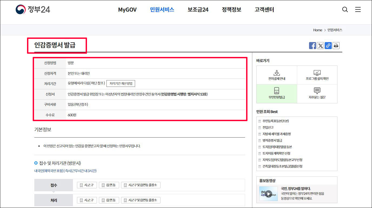Open 정책정보 menu
372x208 pixels.
(x=232, y=10)
